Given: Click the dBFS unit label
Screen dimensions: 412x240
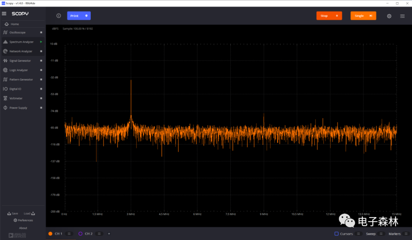Looking at the screenshot, I should pyautogui.click(x=55, y=29).
